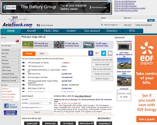Click Dealers locator button
This screenshot has height=125, width=157.
point(102,78)
